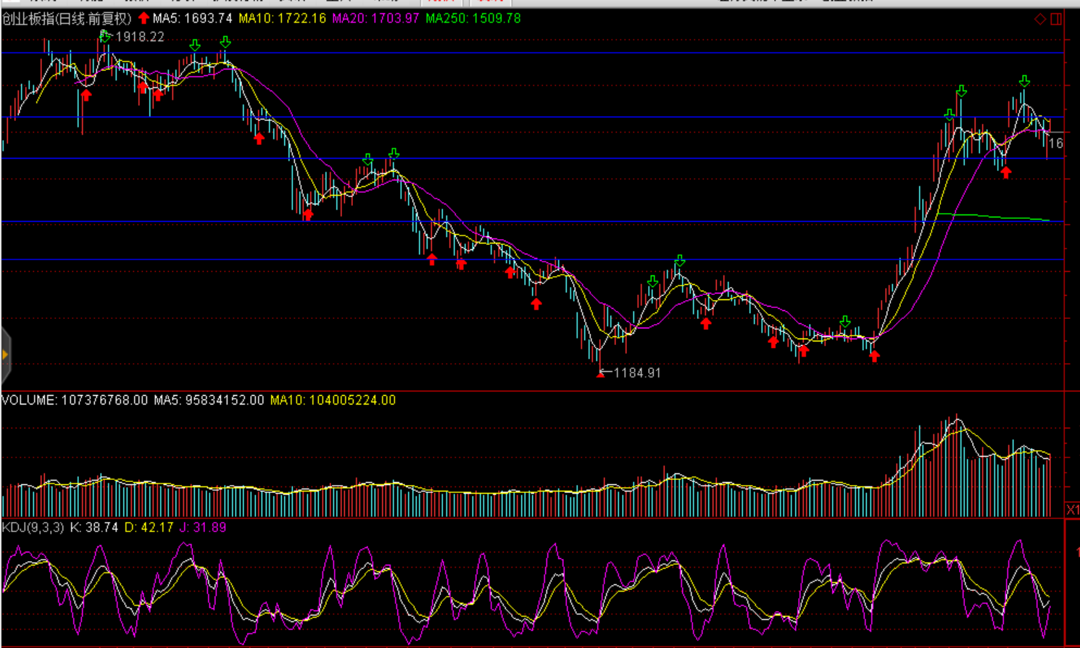Viewport: 1080px width, 648px height.
Task: Click the 1184.91 lowest price label
Action: 637,373
